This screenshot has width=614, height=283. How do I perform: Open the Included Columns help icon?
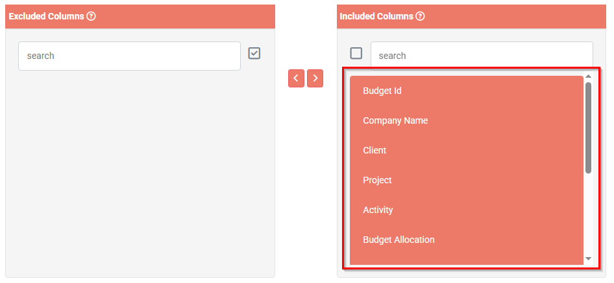coord(420,16)
